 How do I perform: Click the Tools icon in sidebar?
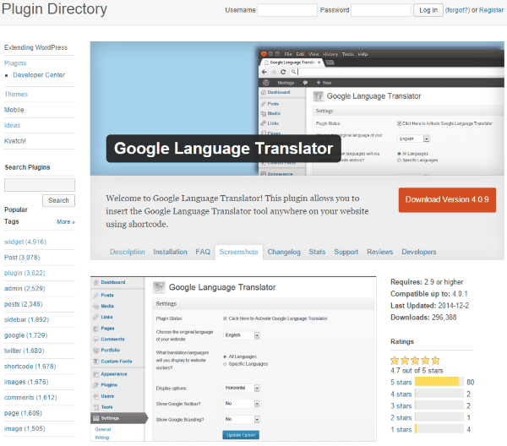point(95,406)
